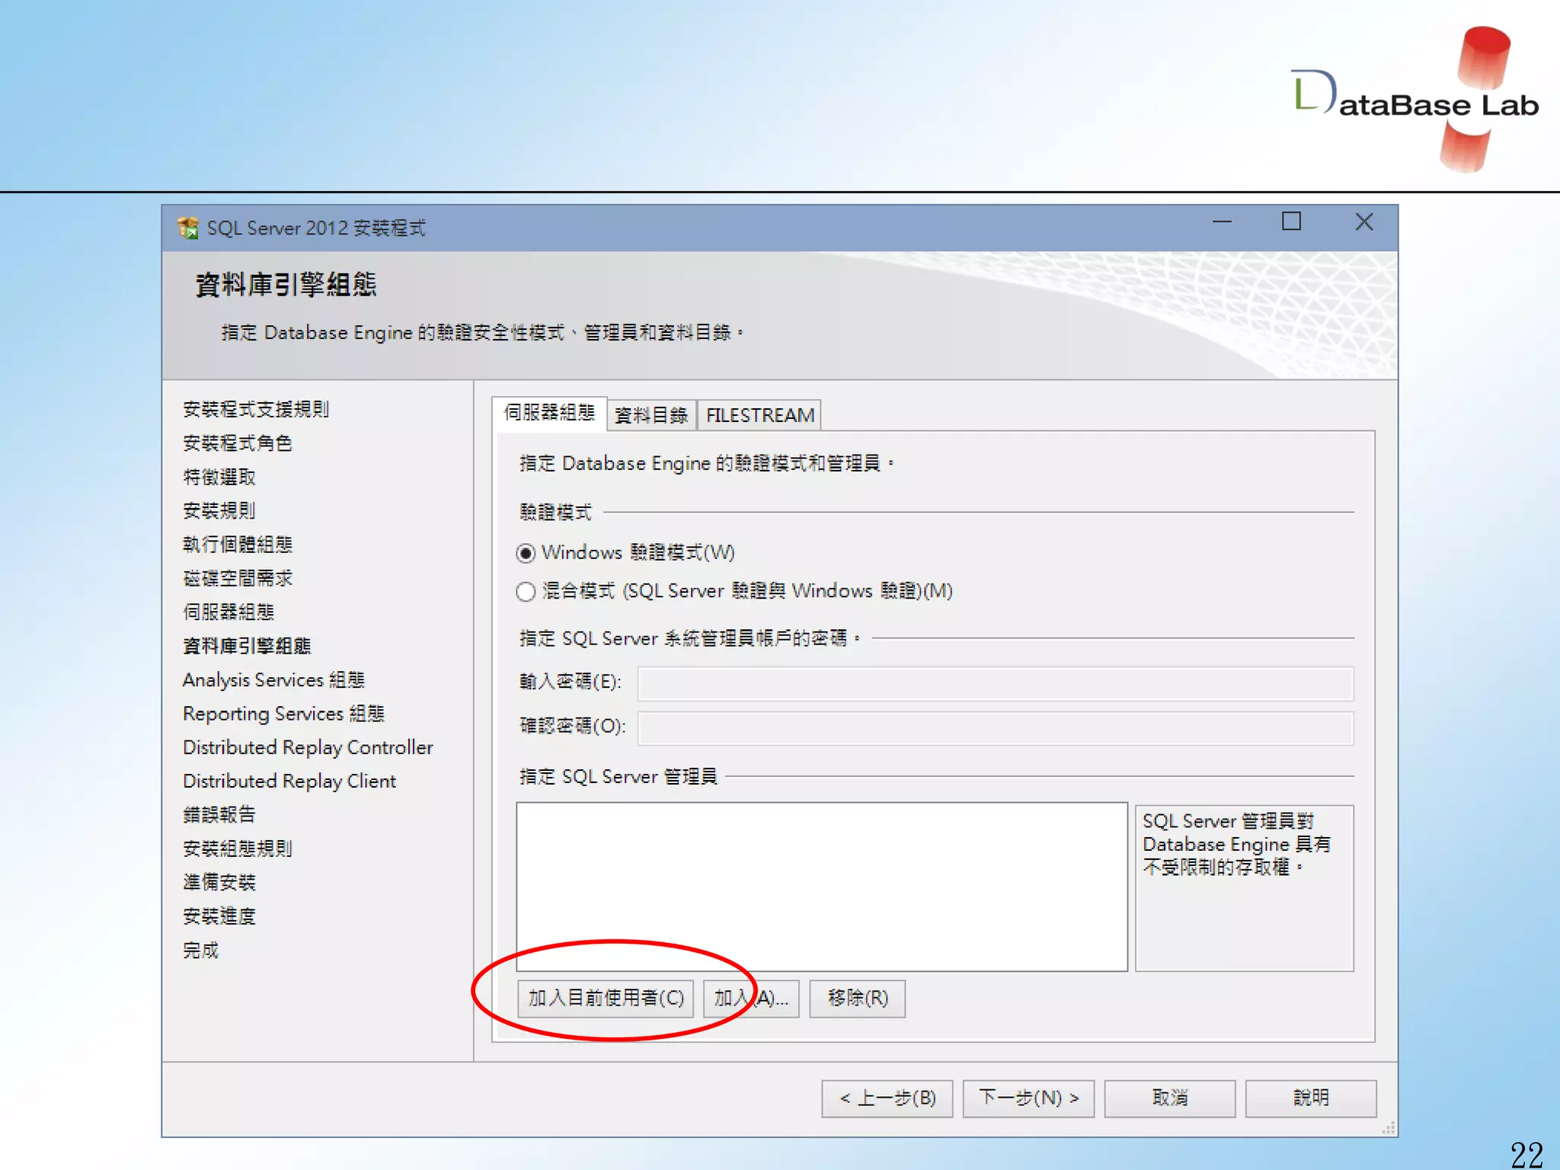Viewport: 1560px width, 1170px height.
Task: Proceed with 下一步(N) > button
Action: (1028, 1098)
